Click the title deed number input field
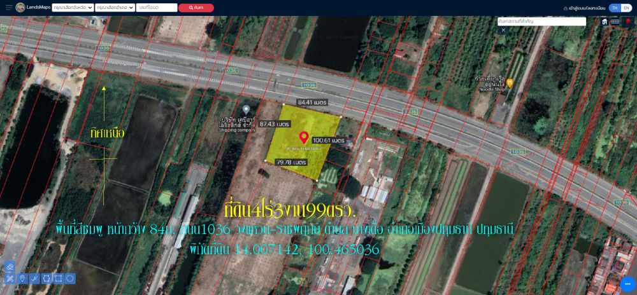 (x=157, y=8)
